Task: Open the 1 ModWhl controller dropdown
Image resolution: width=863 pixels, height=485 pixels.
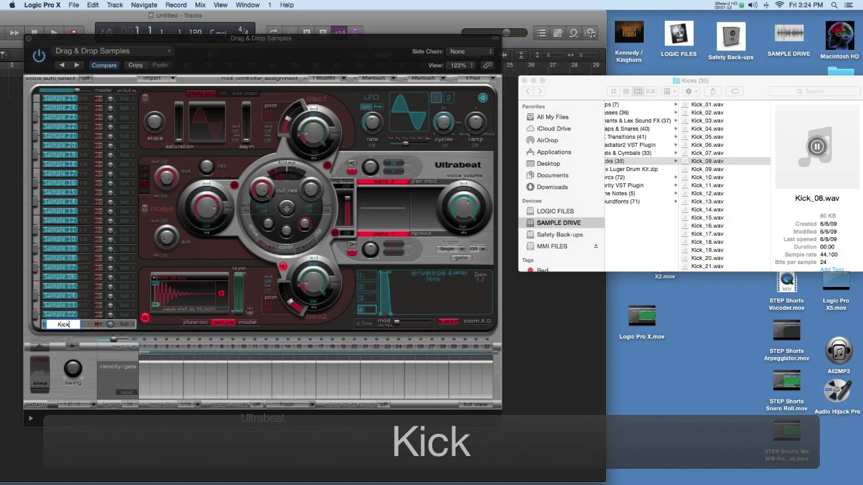Action: pyautogui.click(x=328, y=78)
